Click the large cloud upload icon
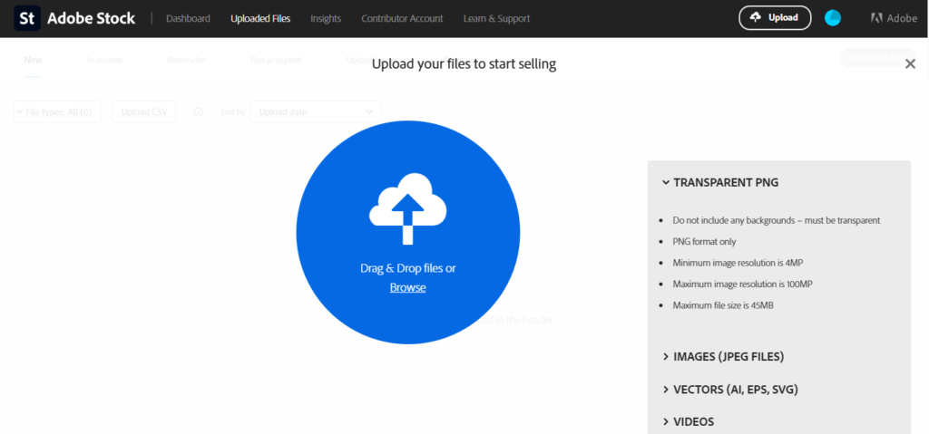Screen dimensions: 929x434 (407, 208)
